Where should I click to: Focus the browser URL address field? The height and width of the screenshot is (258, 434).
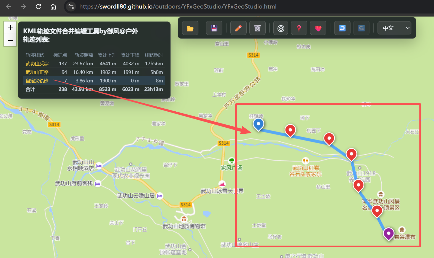(178, 7)
